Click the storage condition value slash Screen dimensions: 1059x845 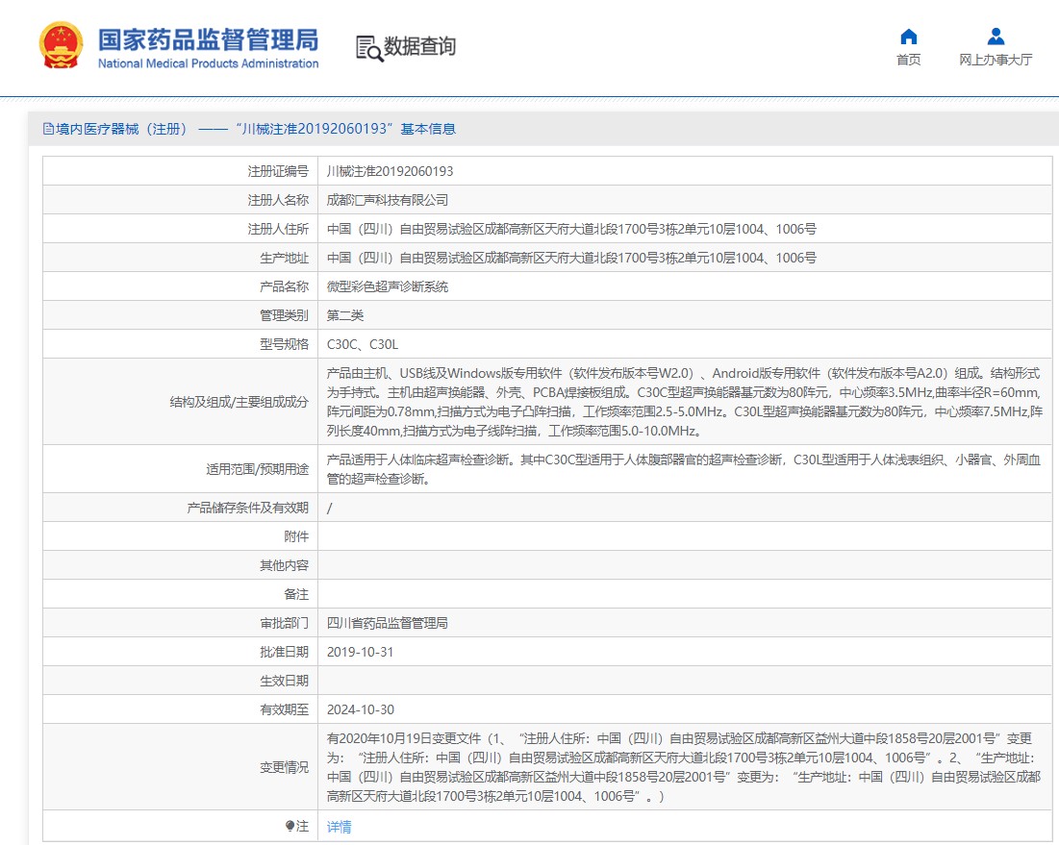click(x=330, y=509)
